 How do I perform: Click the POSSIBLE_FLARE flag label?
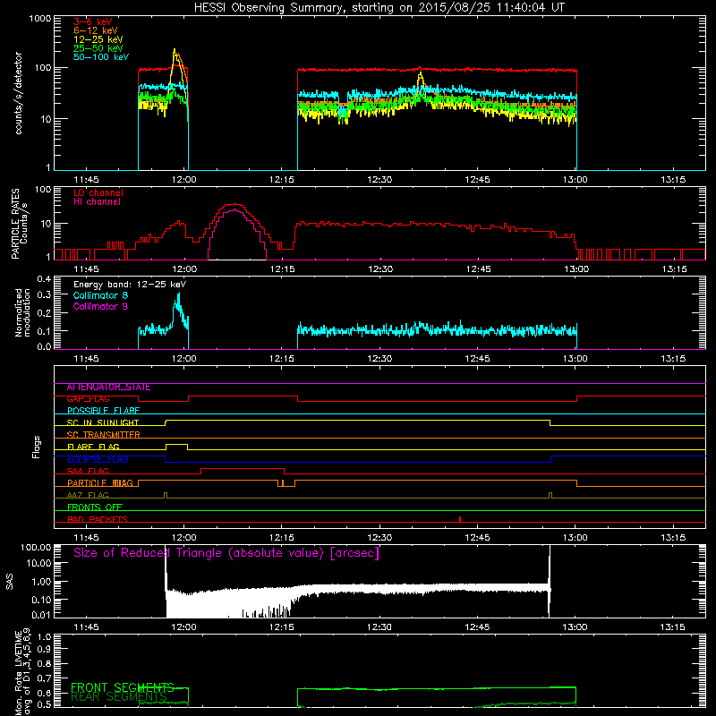(103, 411)
